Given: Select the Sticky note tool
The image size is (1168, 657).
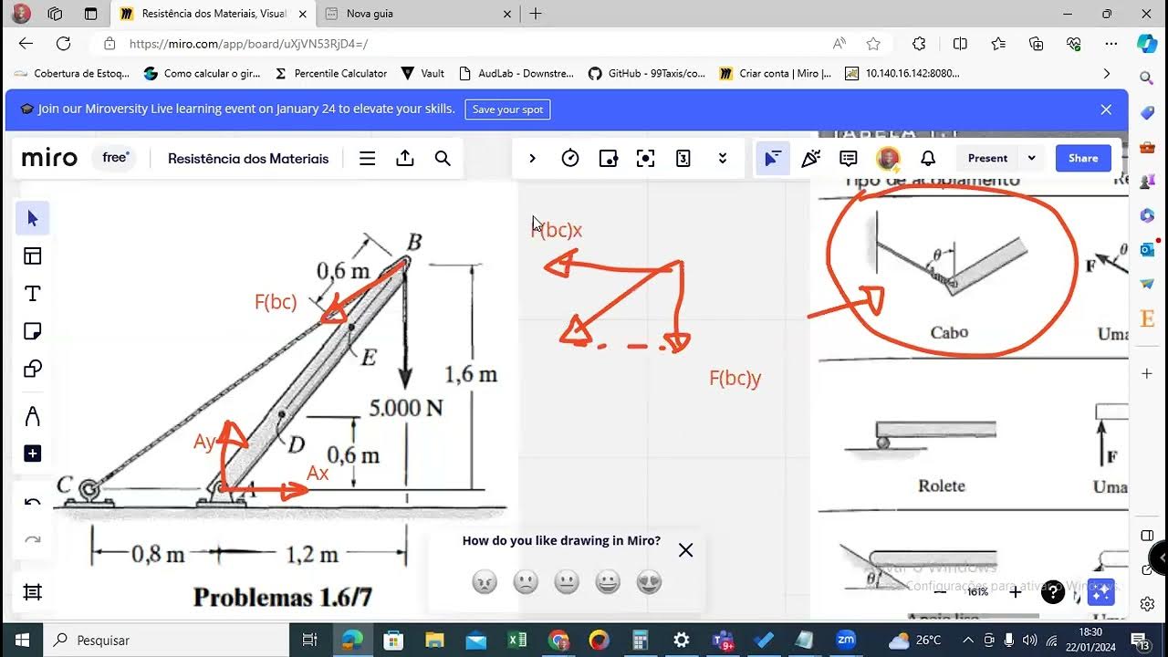Looking at the screenshot, I should click(33, 331).
